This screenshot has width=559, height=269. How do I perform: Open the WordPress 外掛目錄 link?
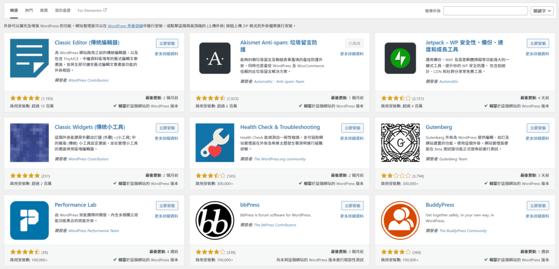point(125,26)
